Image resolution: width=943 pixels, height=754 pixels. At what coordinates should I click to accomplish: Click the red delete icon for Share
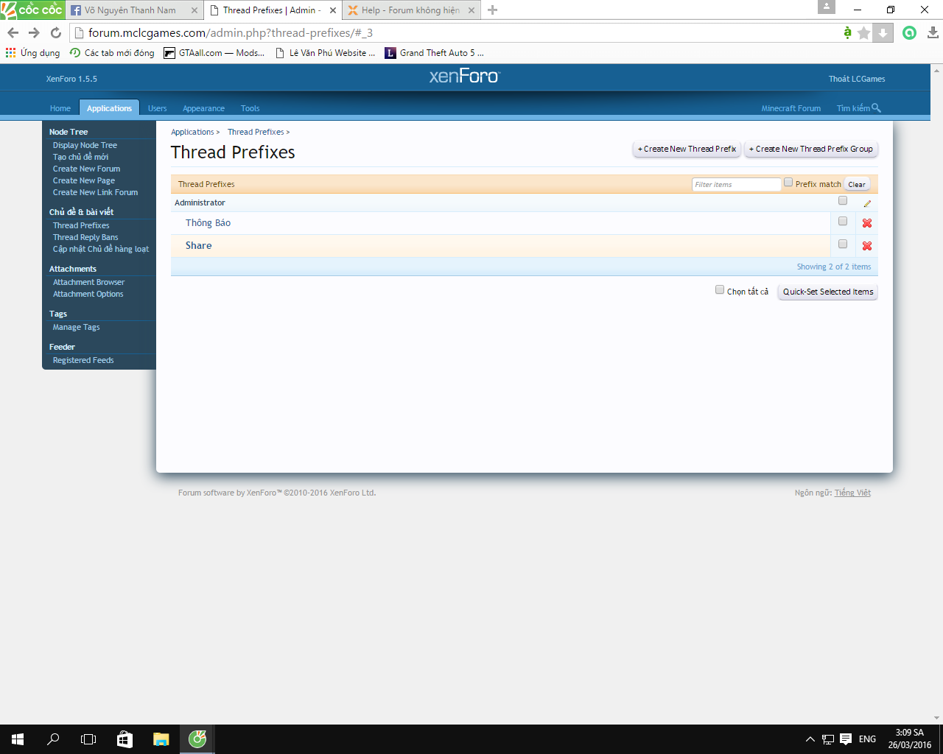point(867,246)
